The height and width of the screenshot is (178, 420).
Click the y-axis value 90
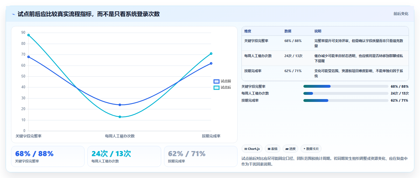pyautogui.click(x=23, y=33)
